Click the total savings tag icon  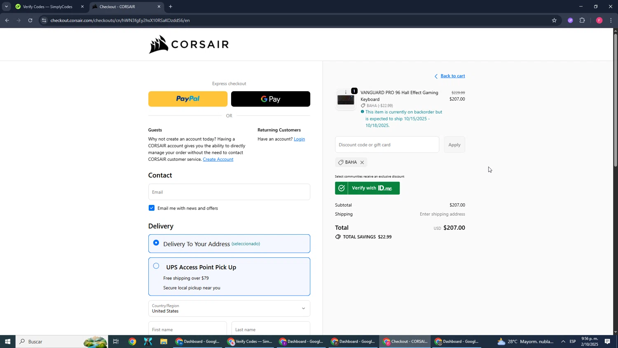338,237
